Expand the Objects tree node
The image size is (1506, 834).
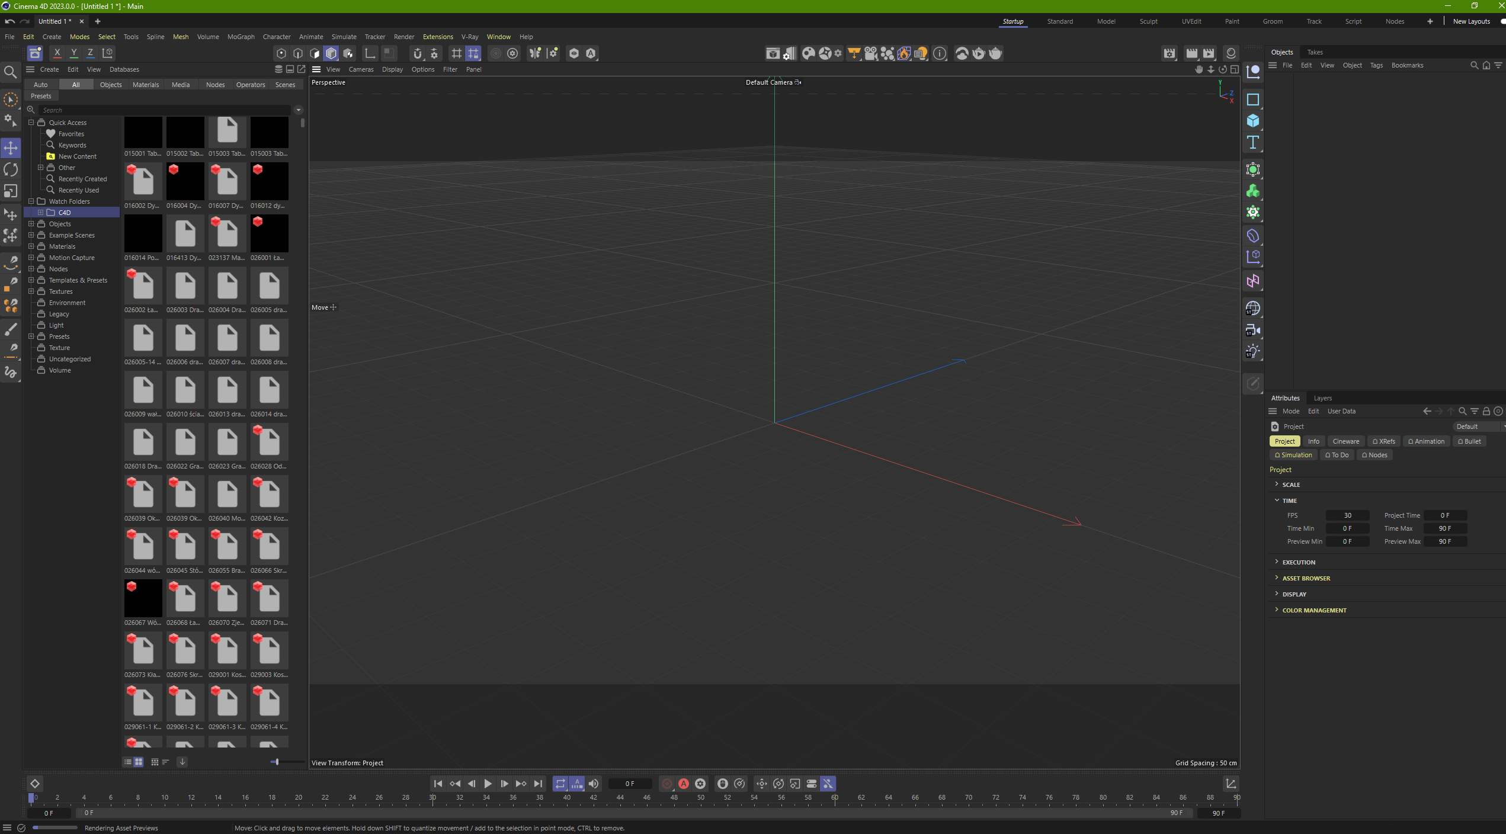click(x=31, y=224)
